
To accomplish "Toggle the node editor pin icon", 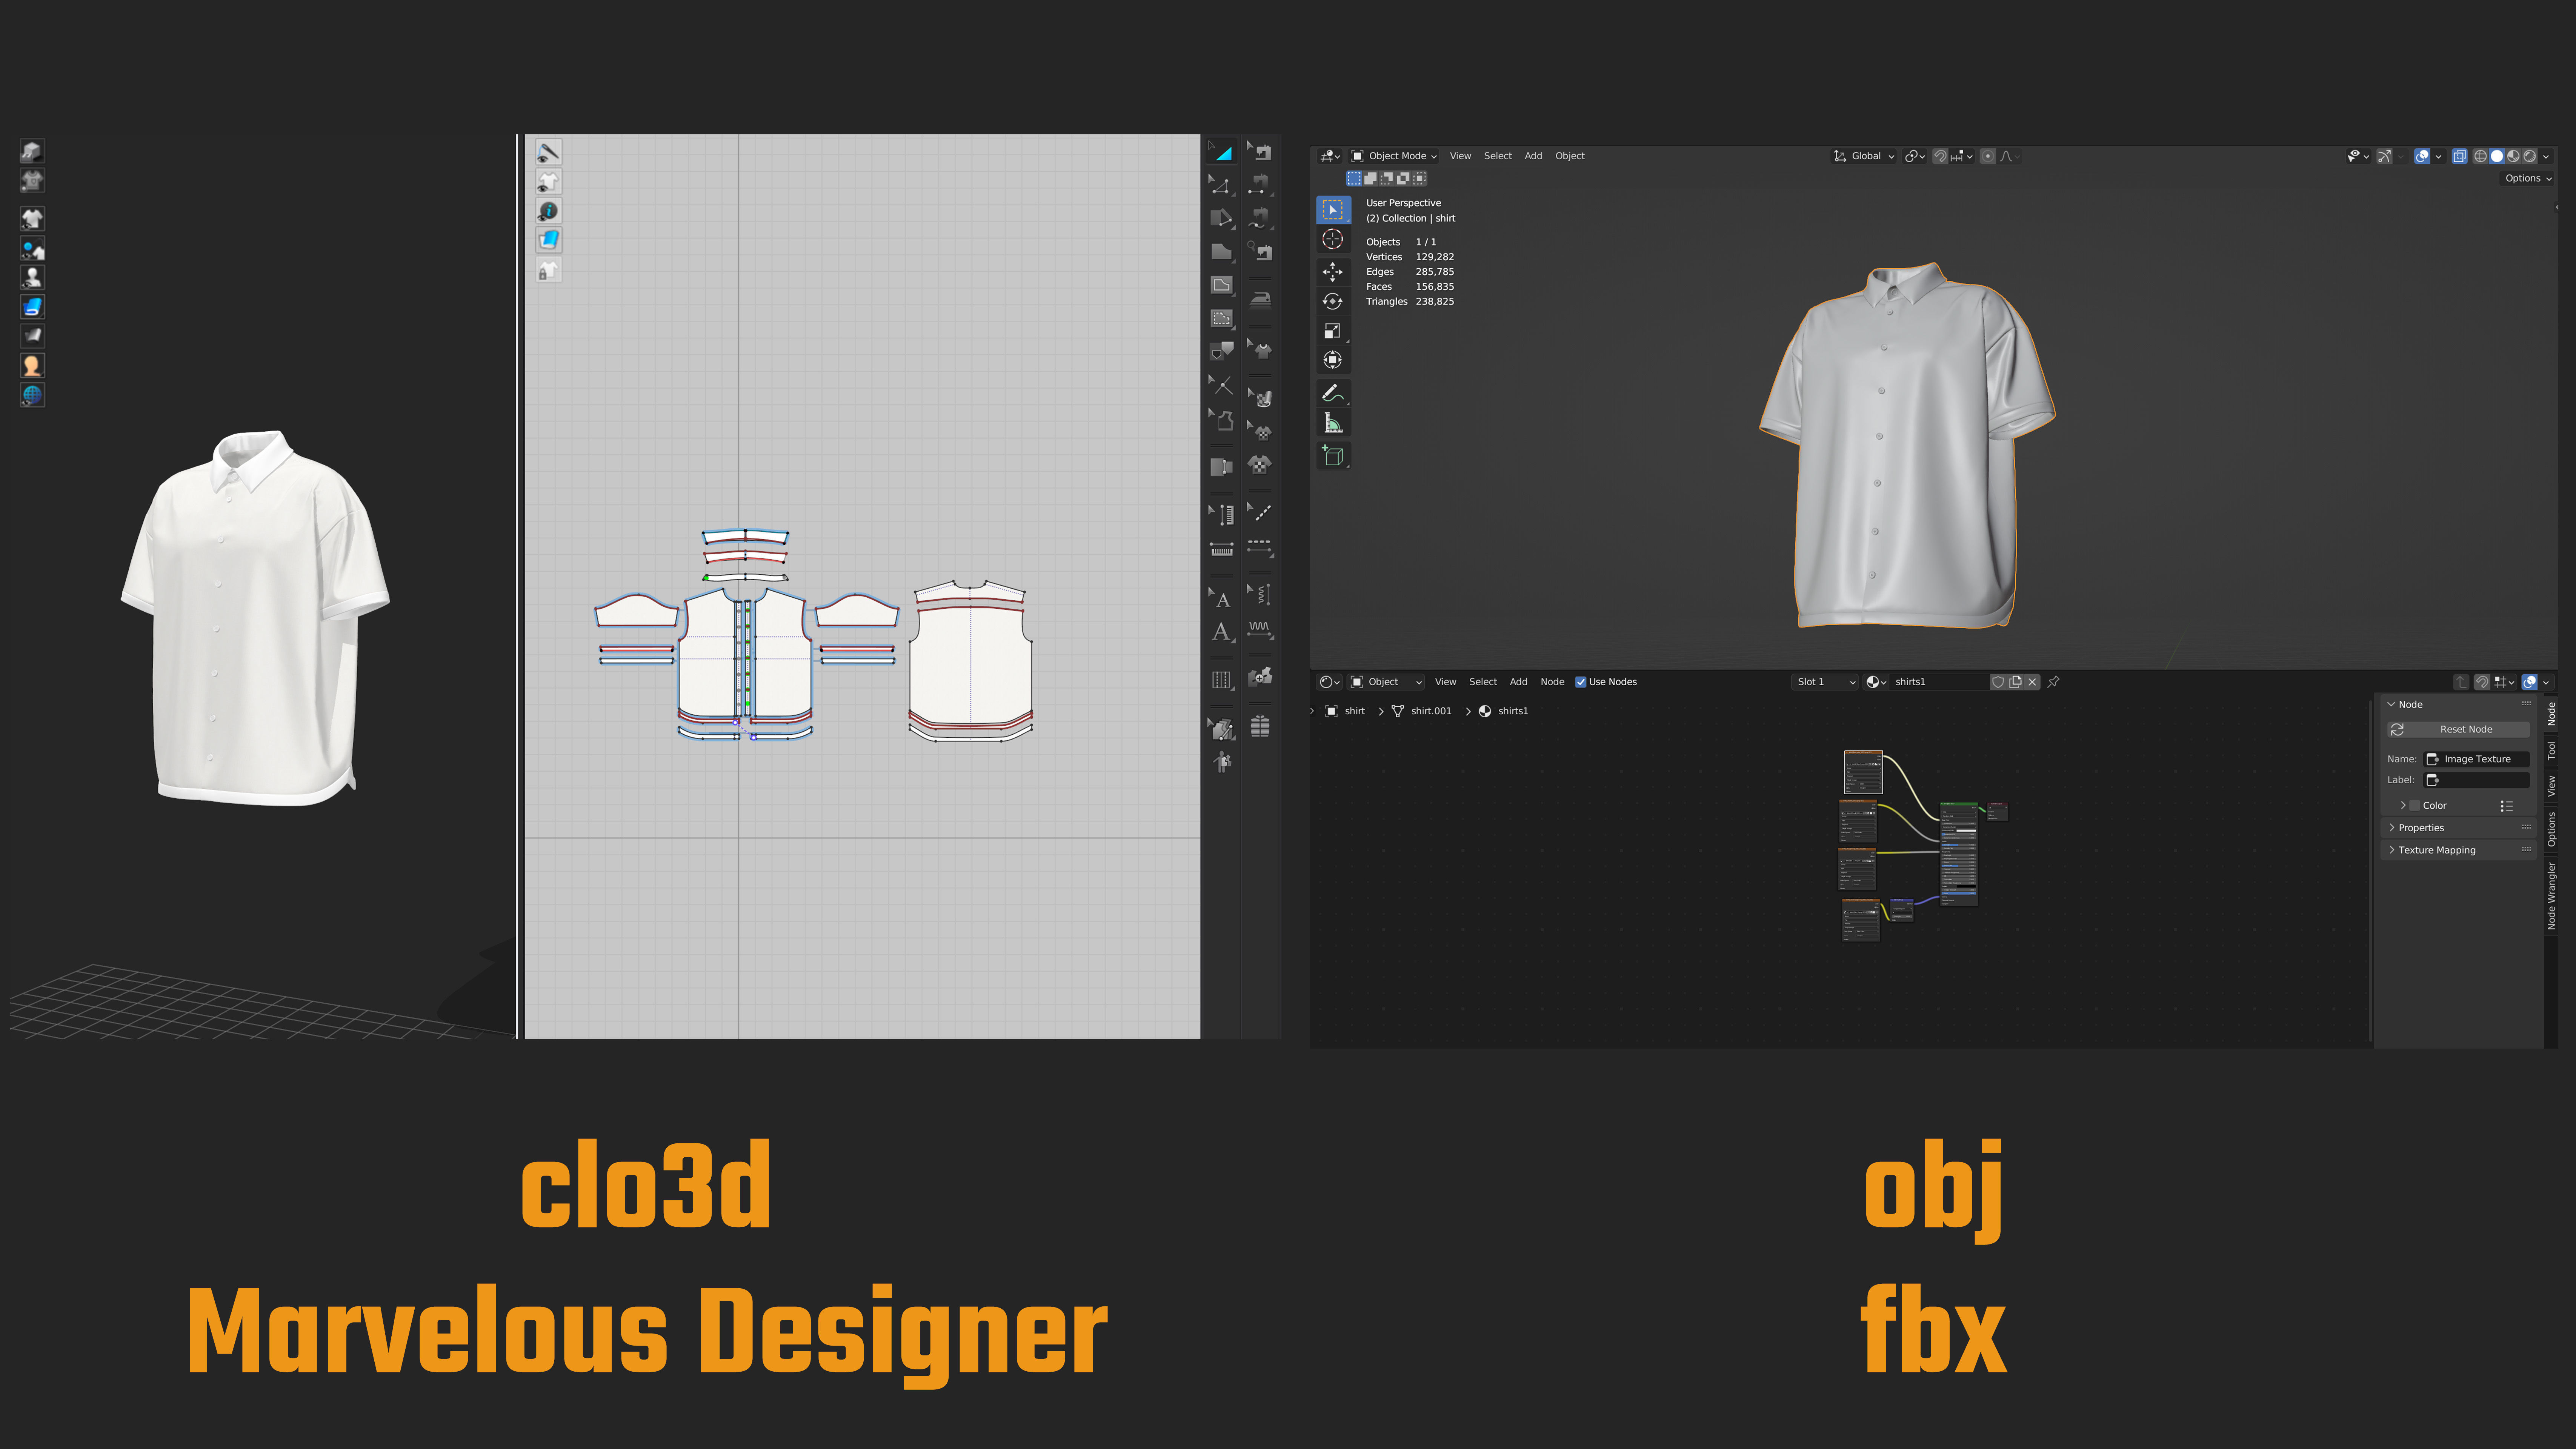I will 2053,682.
